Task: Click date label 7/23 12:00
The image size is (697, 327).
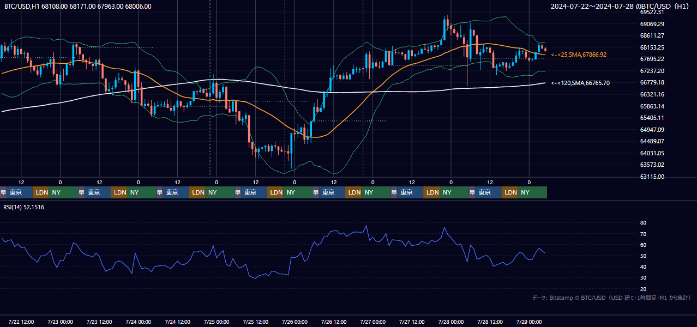Action: click(99, 322)
